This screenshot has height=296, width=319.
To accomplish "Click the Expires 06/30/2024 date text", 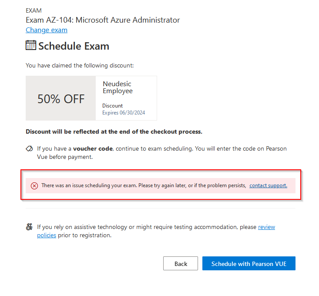I will coord(124,113).
